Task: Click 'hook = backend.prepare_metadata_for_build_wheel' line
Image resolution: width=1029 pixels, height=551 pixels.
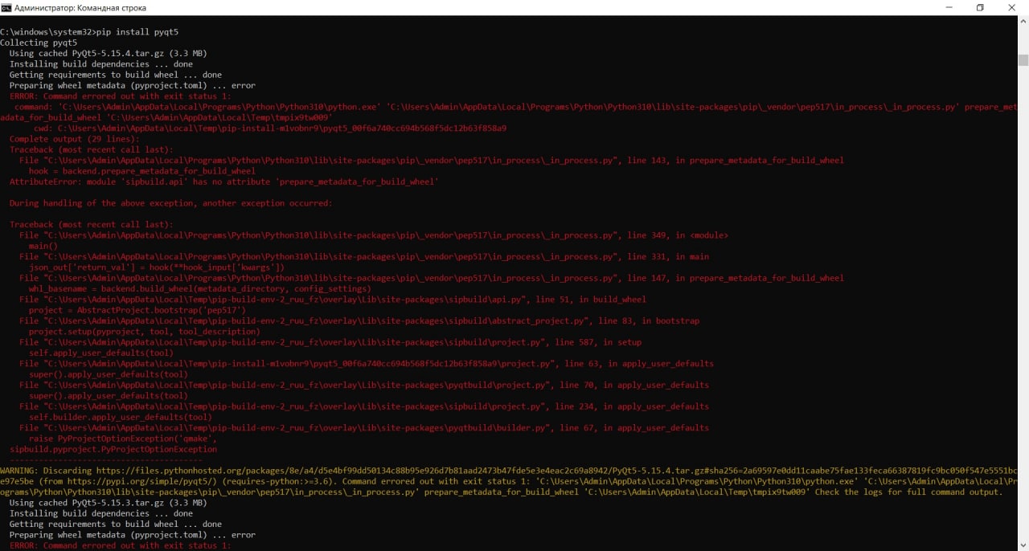Action: tap(142, 171)
